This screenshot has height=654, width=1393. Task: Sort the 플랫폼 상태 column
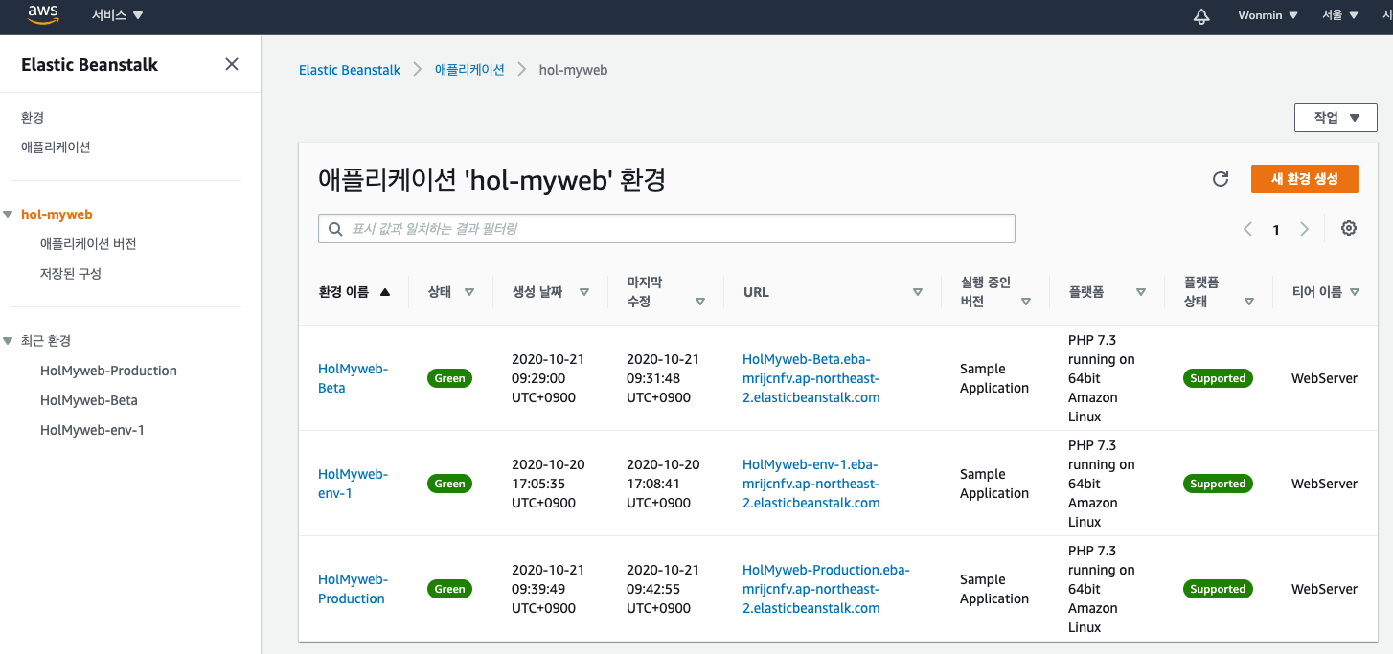1249,302
